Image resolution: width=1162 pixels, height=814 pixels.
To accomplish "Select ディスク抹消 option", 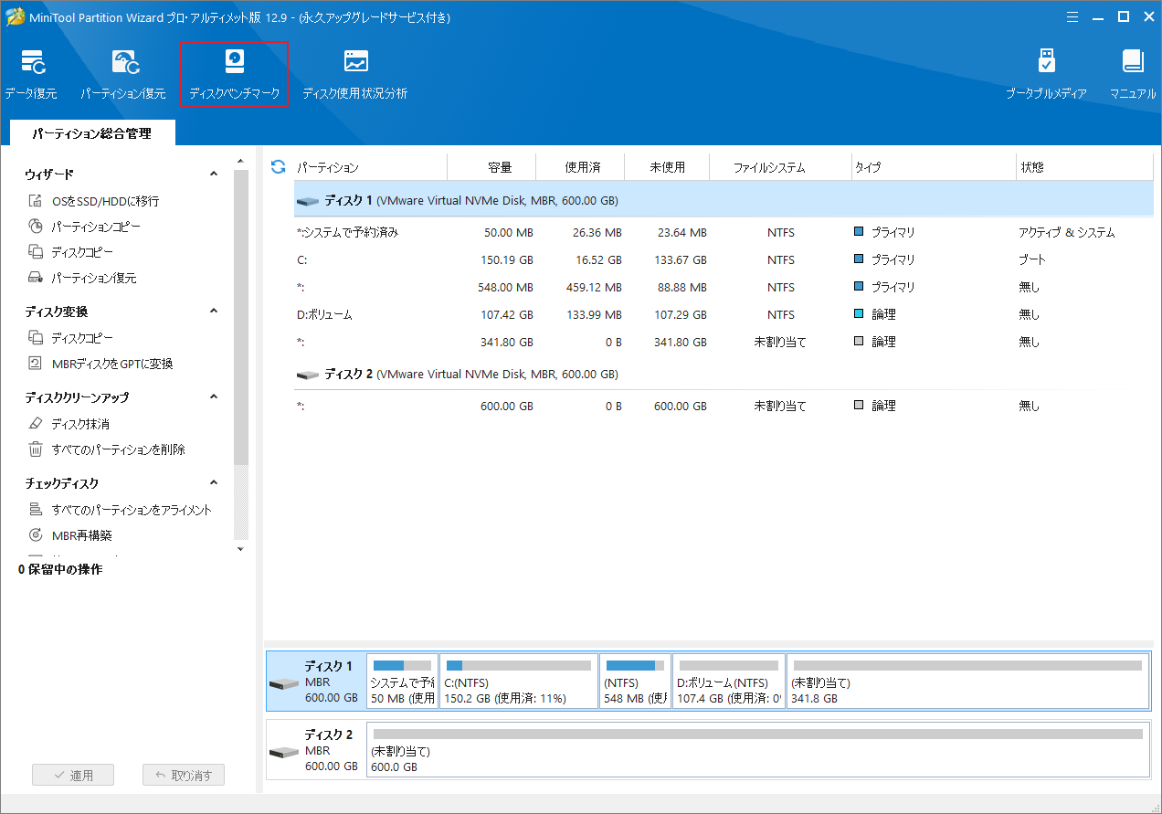I will (69, 424).
